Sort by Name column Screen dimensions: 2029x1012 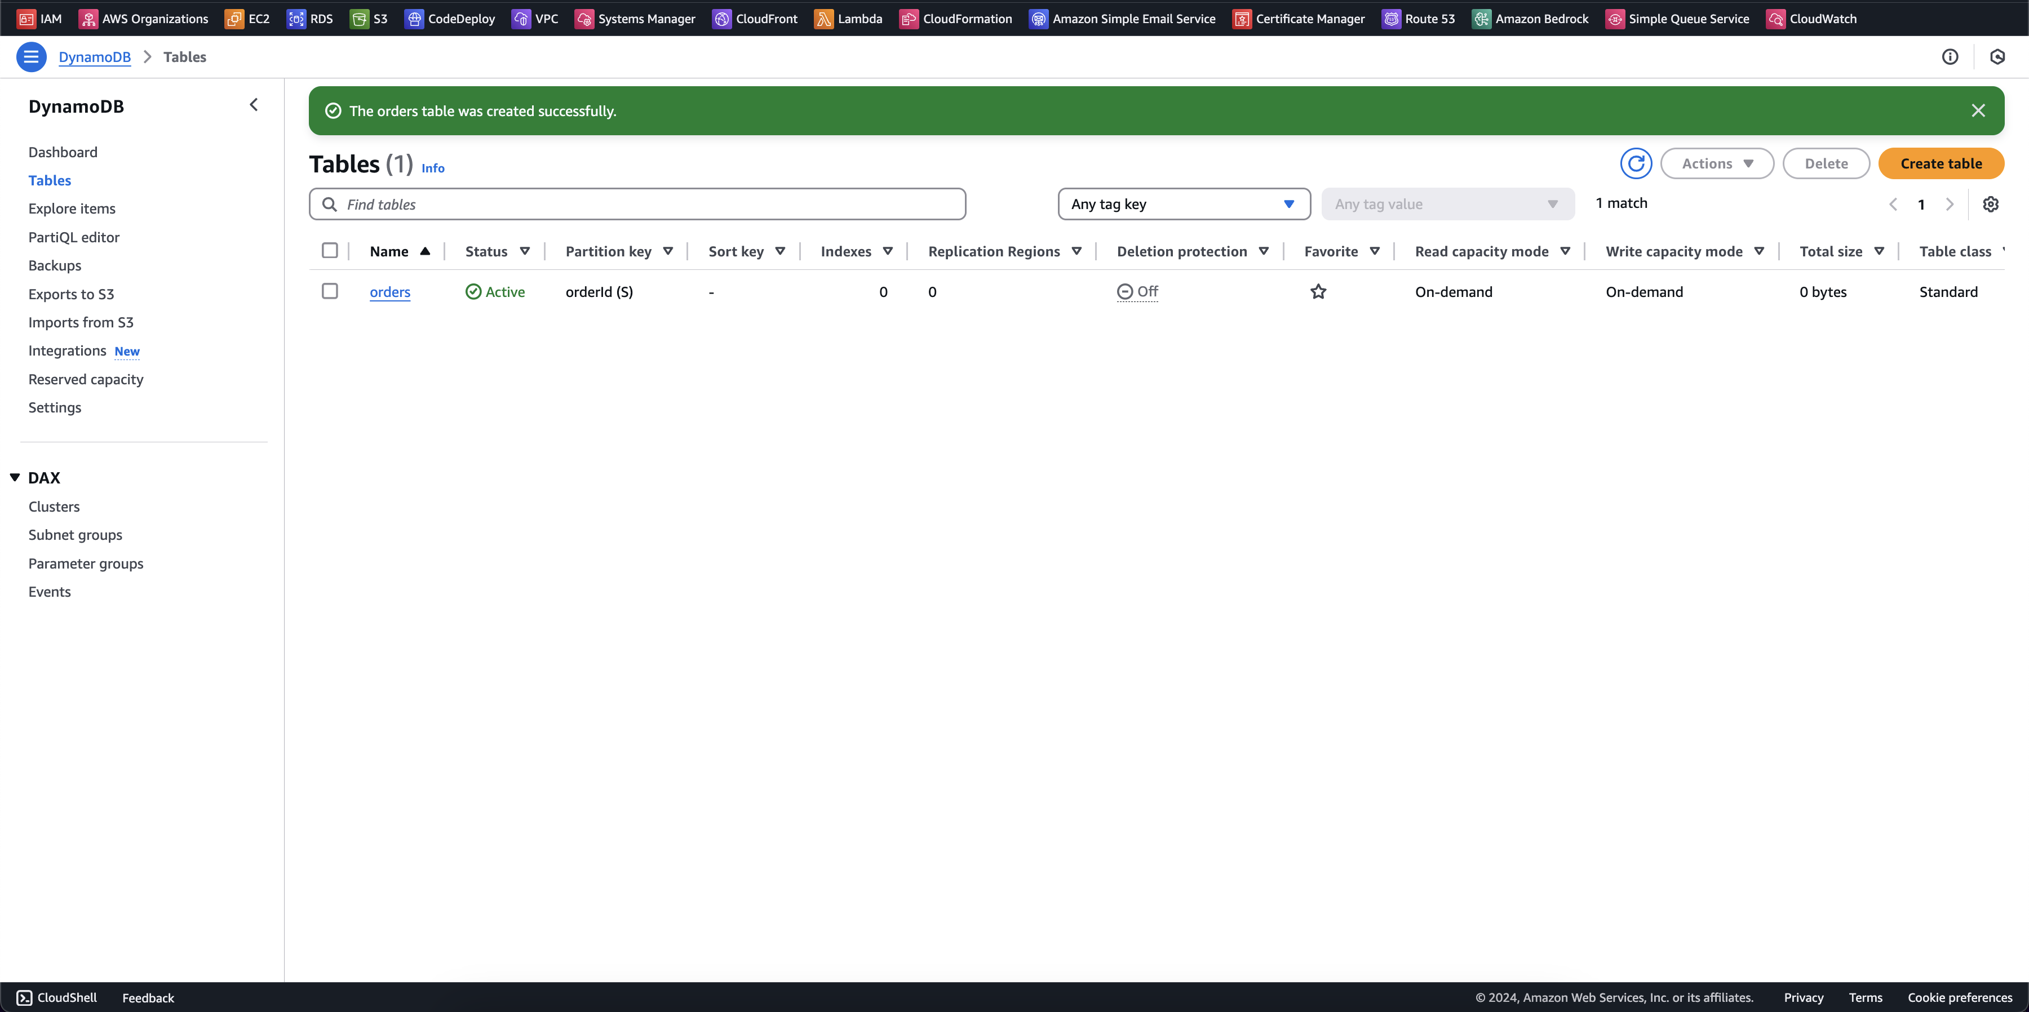(400, 252)
